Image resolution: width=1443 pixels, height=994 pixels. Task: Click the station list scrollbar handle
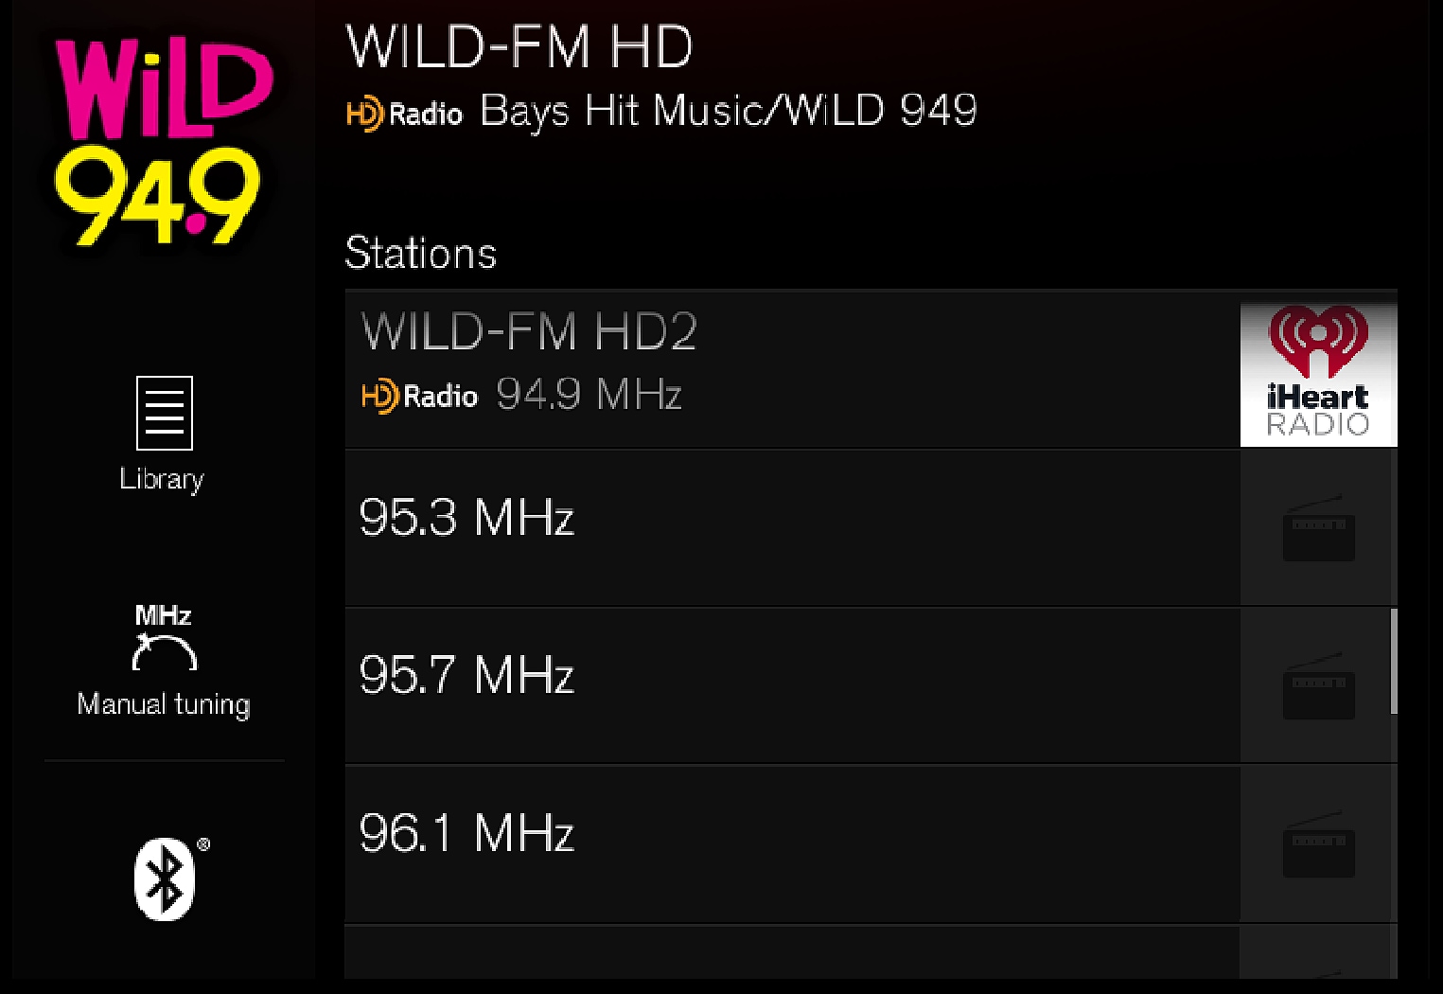[x=1394, y=661]
